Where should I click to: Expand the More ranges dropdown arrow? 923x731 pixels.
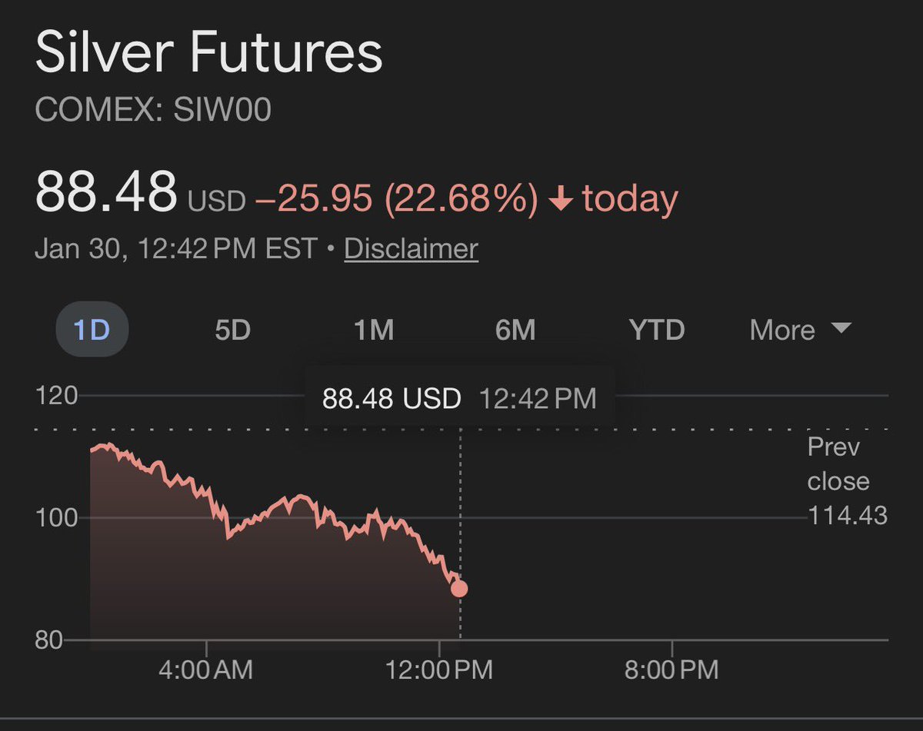click(841, 329)
